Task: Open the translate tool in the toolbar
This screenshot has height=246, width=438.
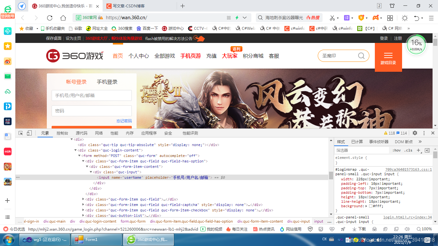Action: click(x=347, y=18)
